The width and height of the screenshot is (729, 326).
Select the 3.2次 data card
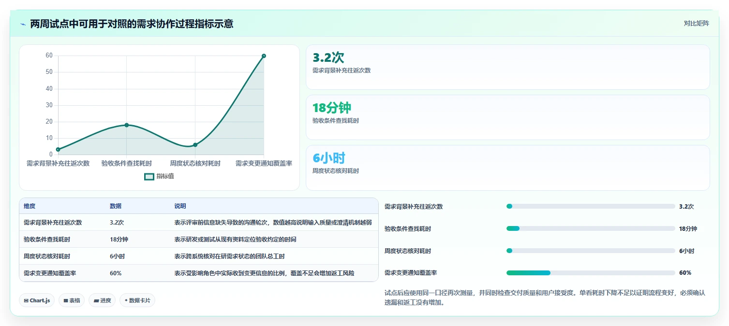[x=508, y=67]
